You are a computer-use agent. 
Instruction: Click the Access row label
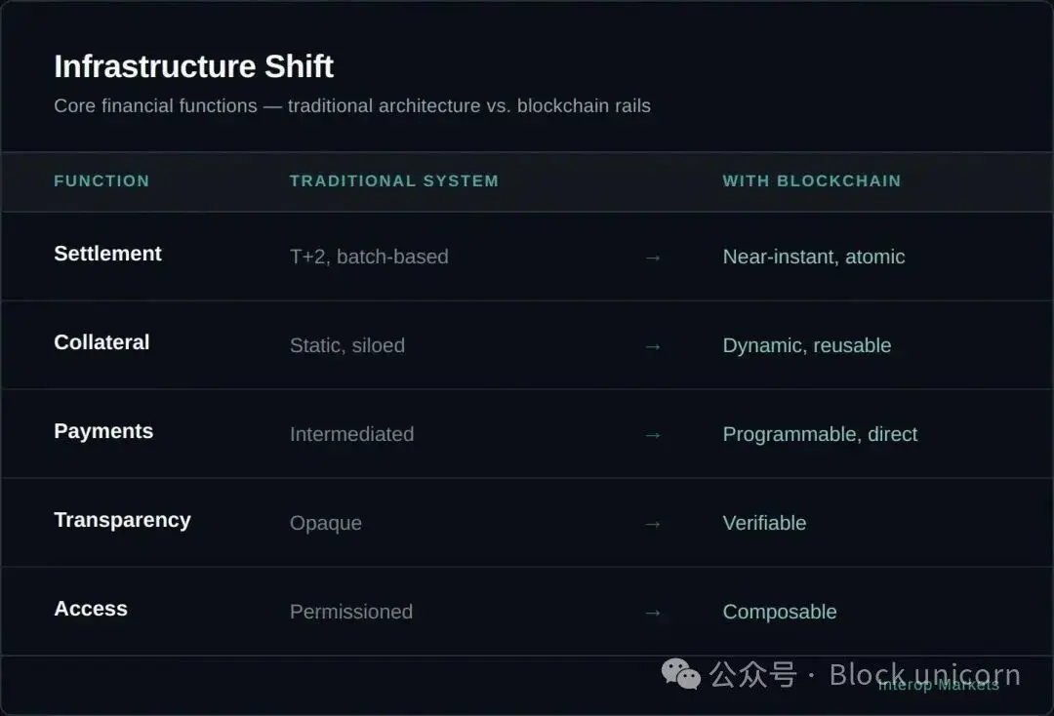(91, 609)
